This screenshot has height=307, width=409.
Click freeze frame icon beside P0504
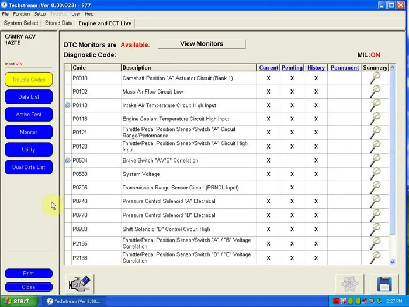(x=68, y=160)
